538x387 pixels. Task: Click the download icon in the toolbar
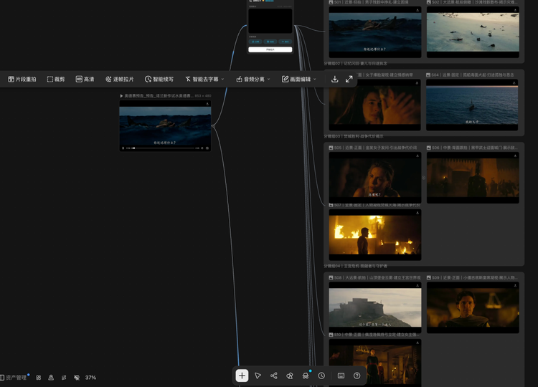pyautogui.click(x=334, y=79)
